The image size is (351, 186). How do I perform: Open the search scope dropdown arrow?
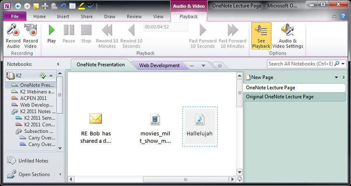[x=343, y=64]
